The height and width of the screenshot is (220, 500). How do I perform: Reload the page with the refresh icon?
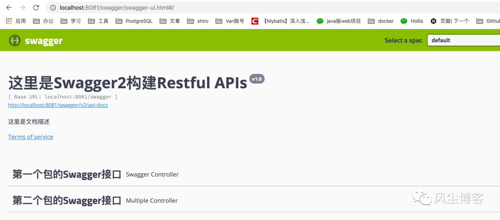pyautogui.click(x=36, y=7)
